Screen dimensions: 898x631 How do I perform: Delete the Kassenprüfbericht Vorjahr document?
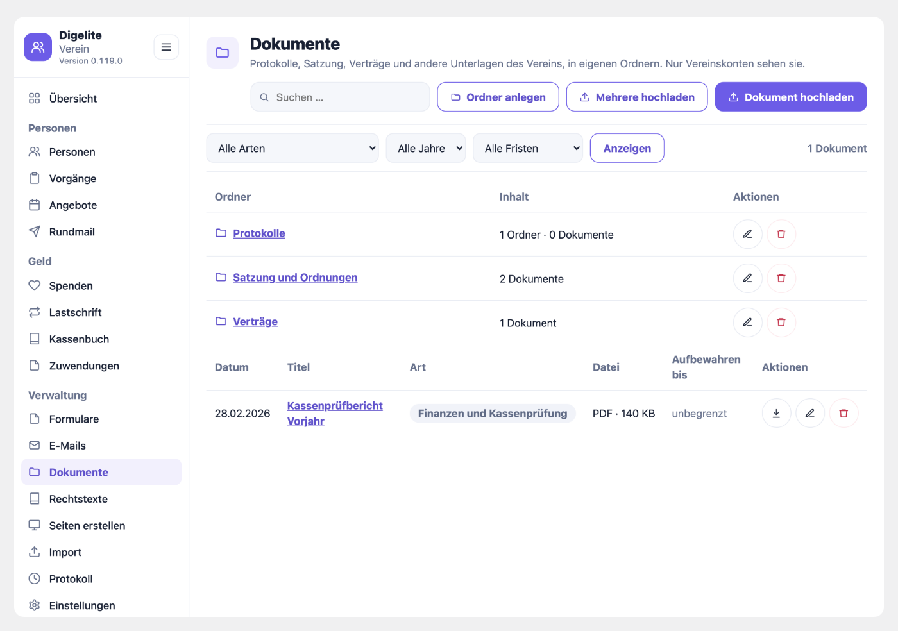click(x=843, y=414)
